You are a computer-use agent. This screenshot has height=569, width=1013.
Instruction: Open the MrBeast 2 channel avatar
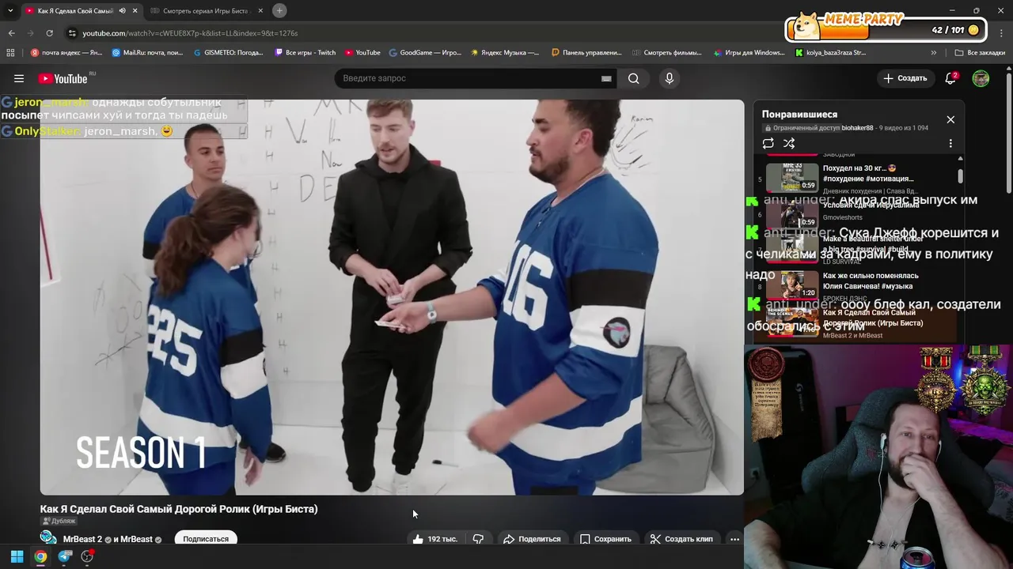point(48,538)
